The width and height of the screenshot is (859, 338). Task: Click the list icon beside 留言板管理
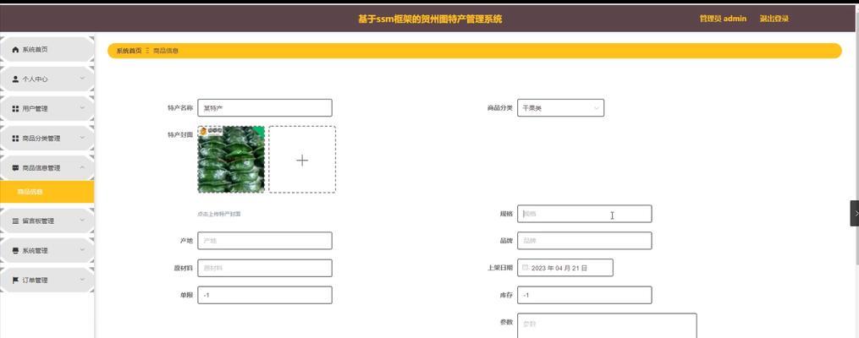(15, 221)
